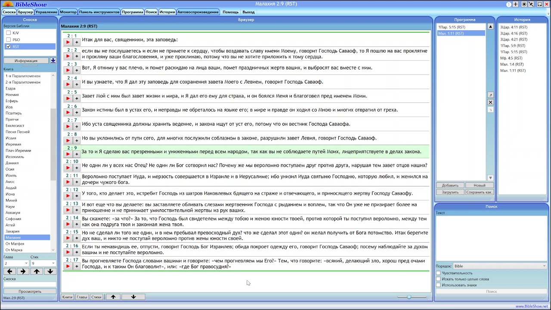Click the Просмотреть button
The image size is (551, 310).
(30, 291)
